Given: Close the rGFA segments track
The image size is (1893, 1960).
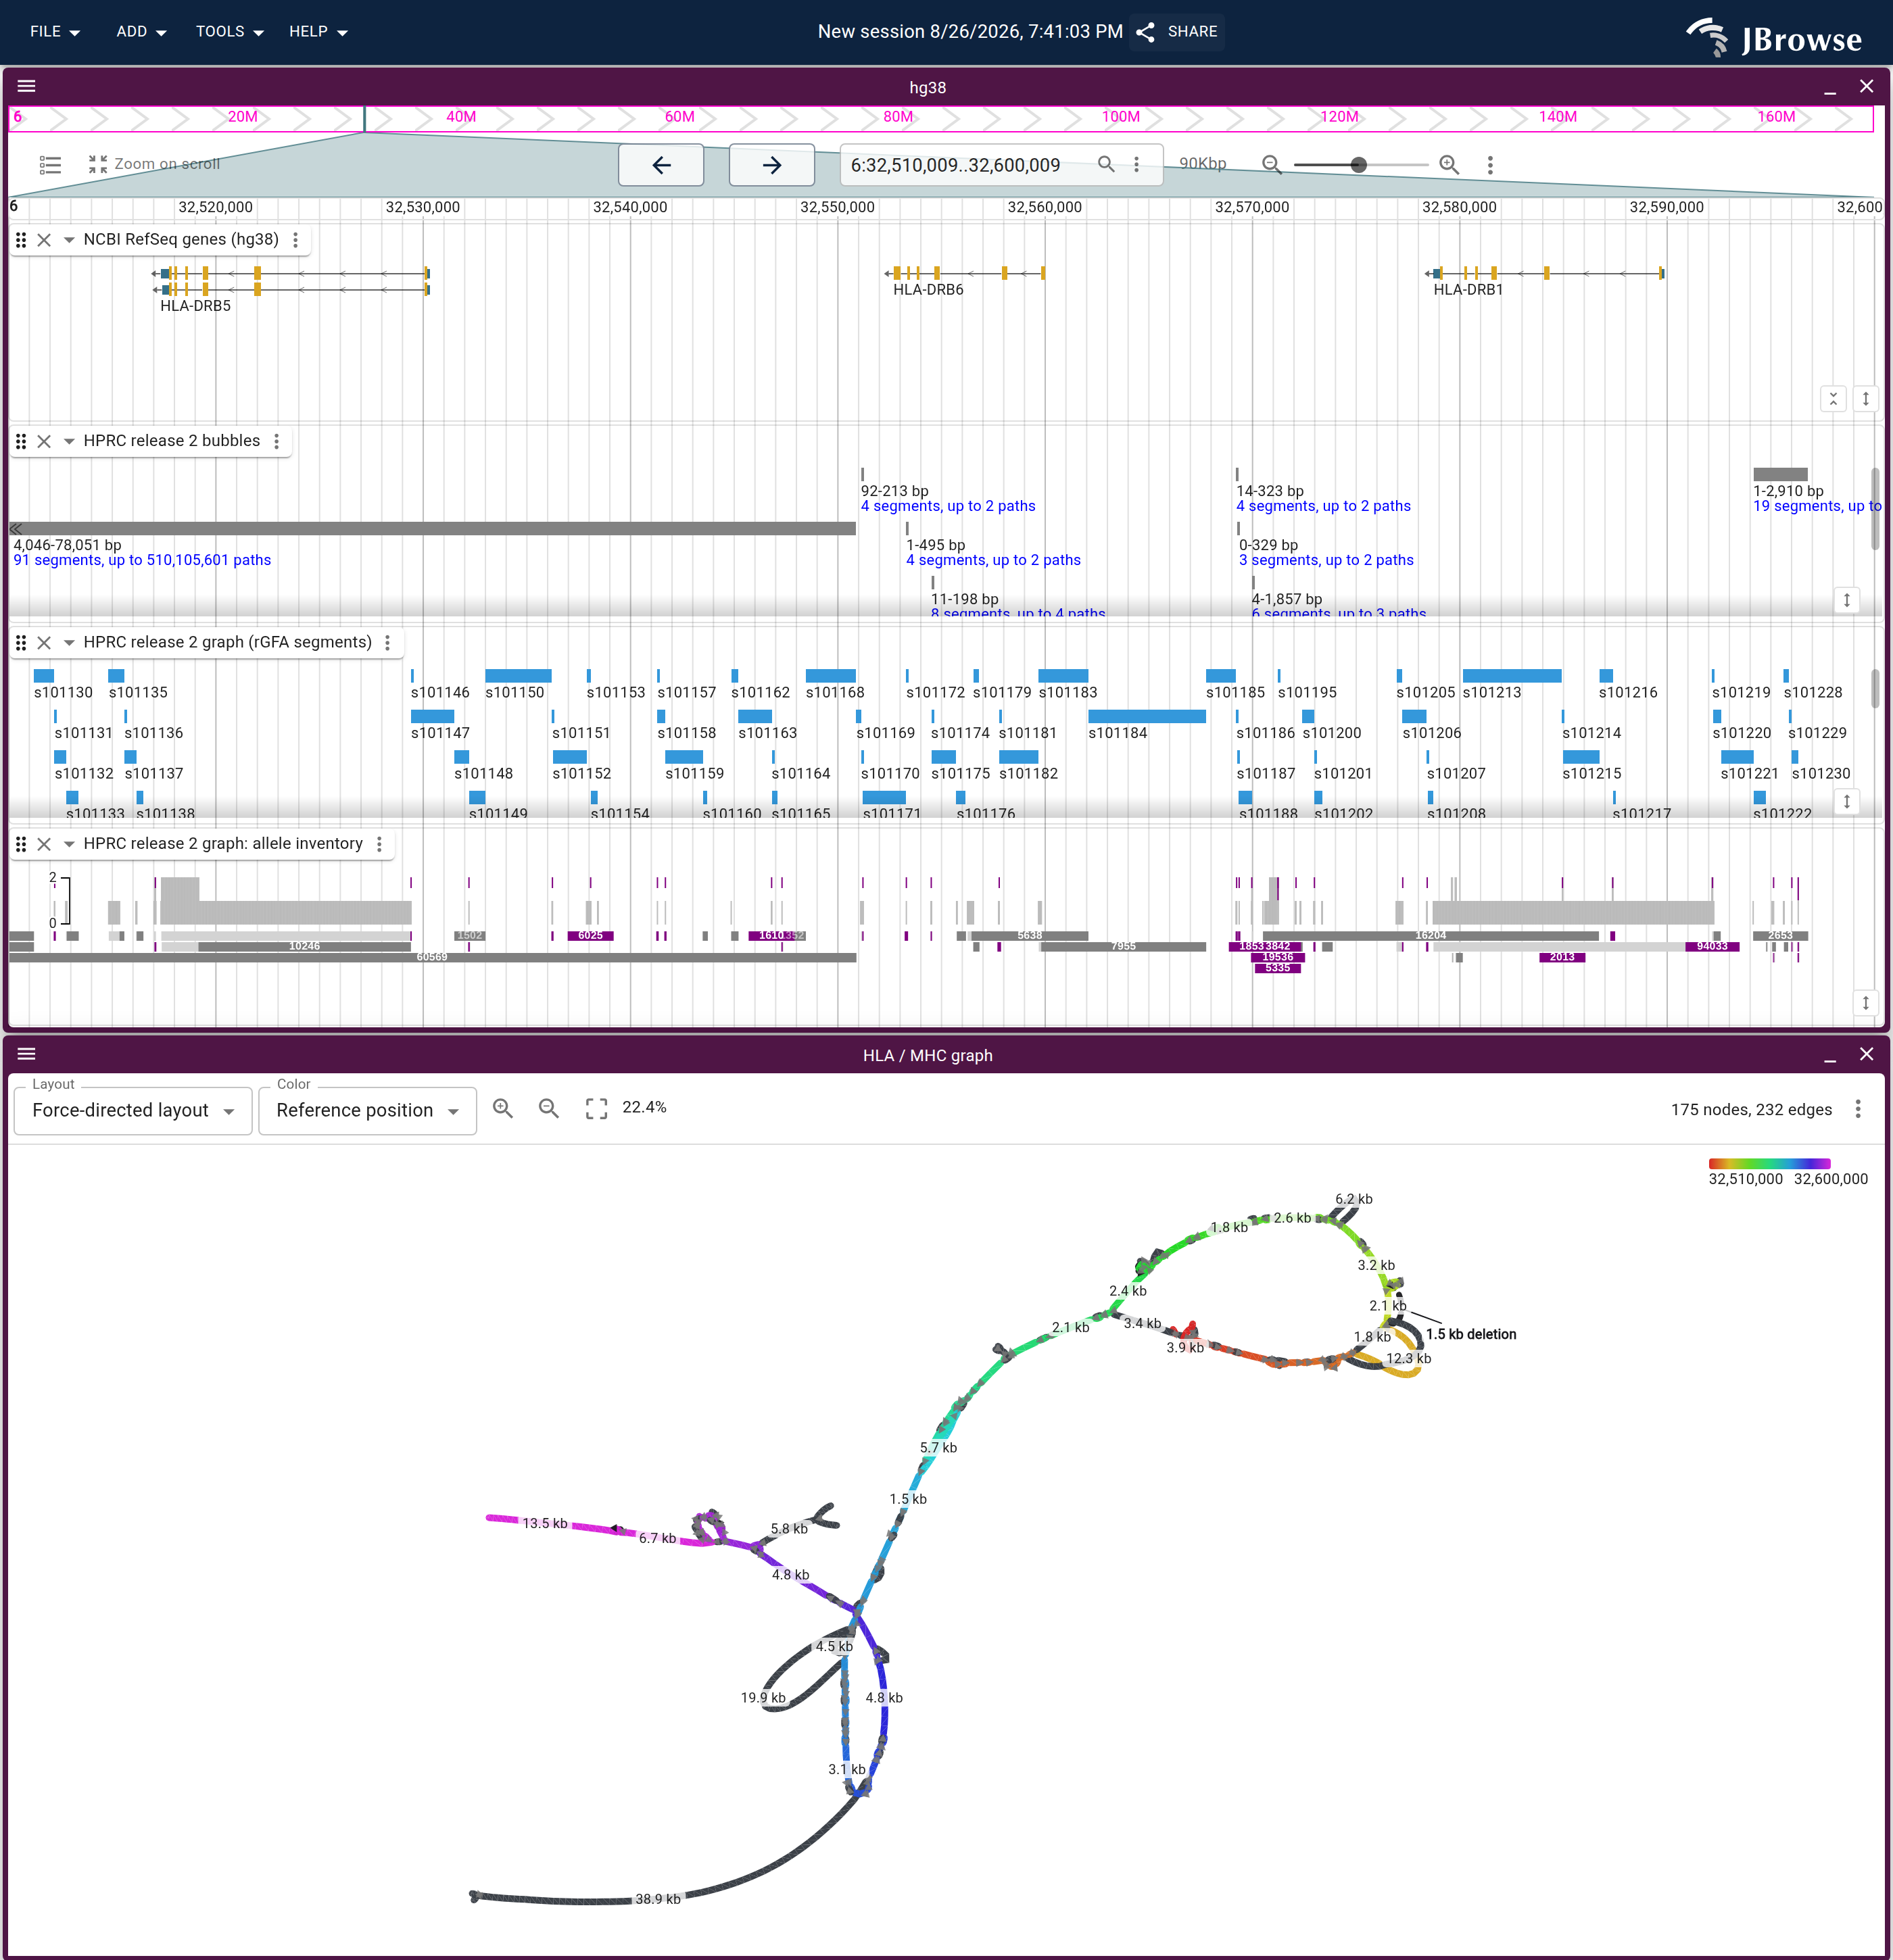Looking at the screenshot, I should coord(44,643).
